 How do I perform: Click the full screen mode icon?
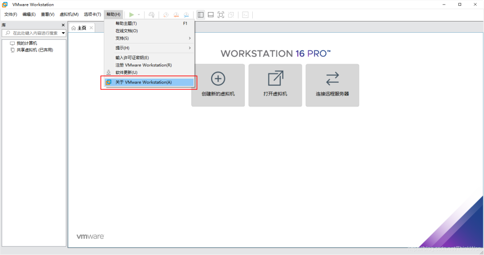point(220,14)
